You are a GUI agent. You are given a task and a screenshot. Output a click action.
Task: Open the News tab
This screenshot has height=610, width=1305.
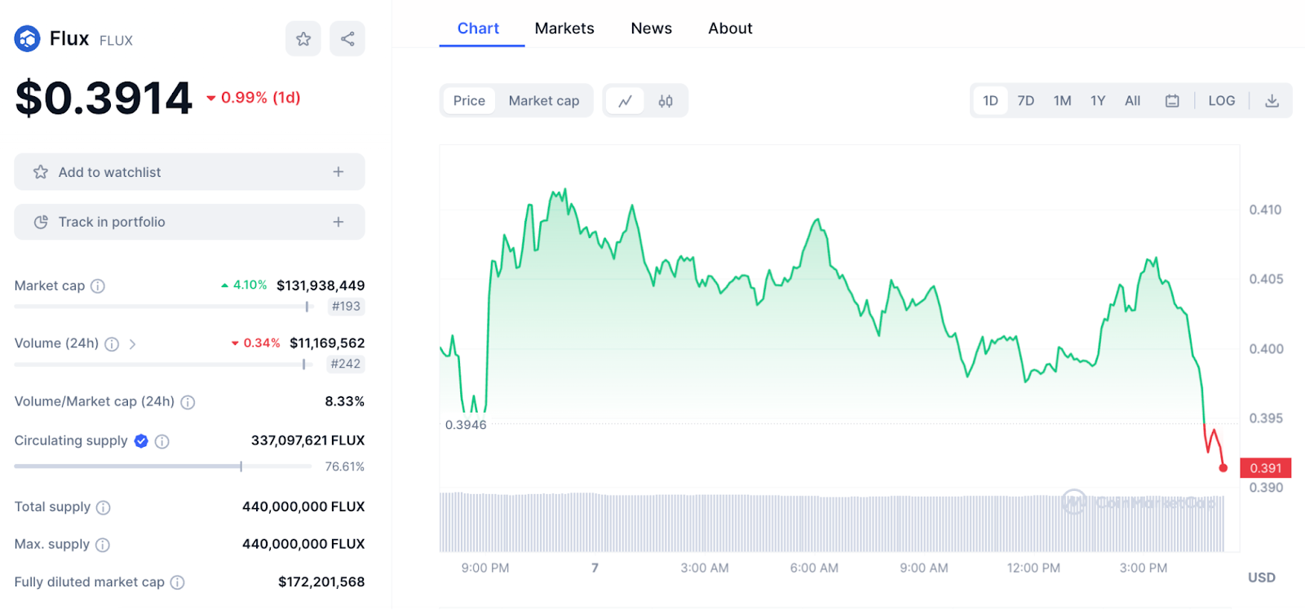[x=651, y=29]
